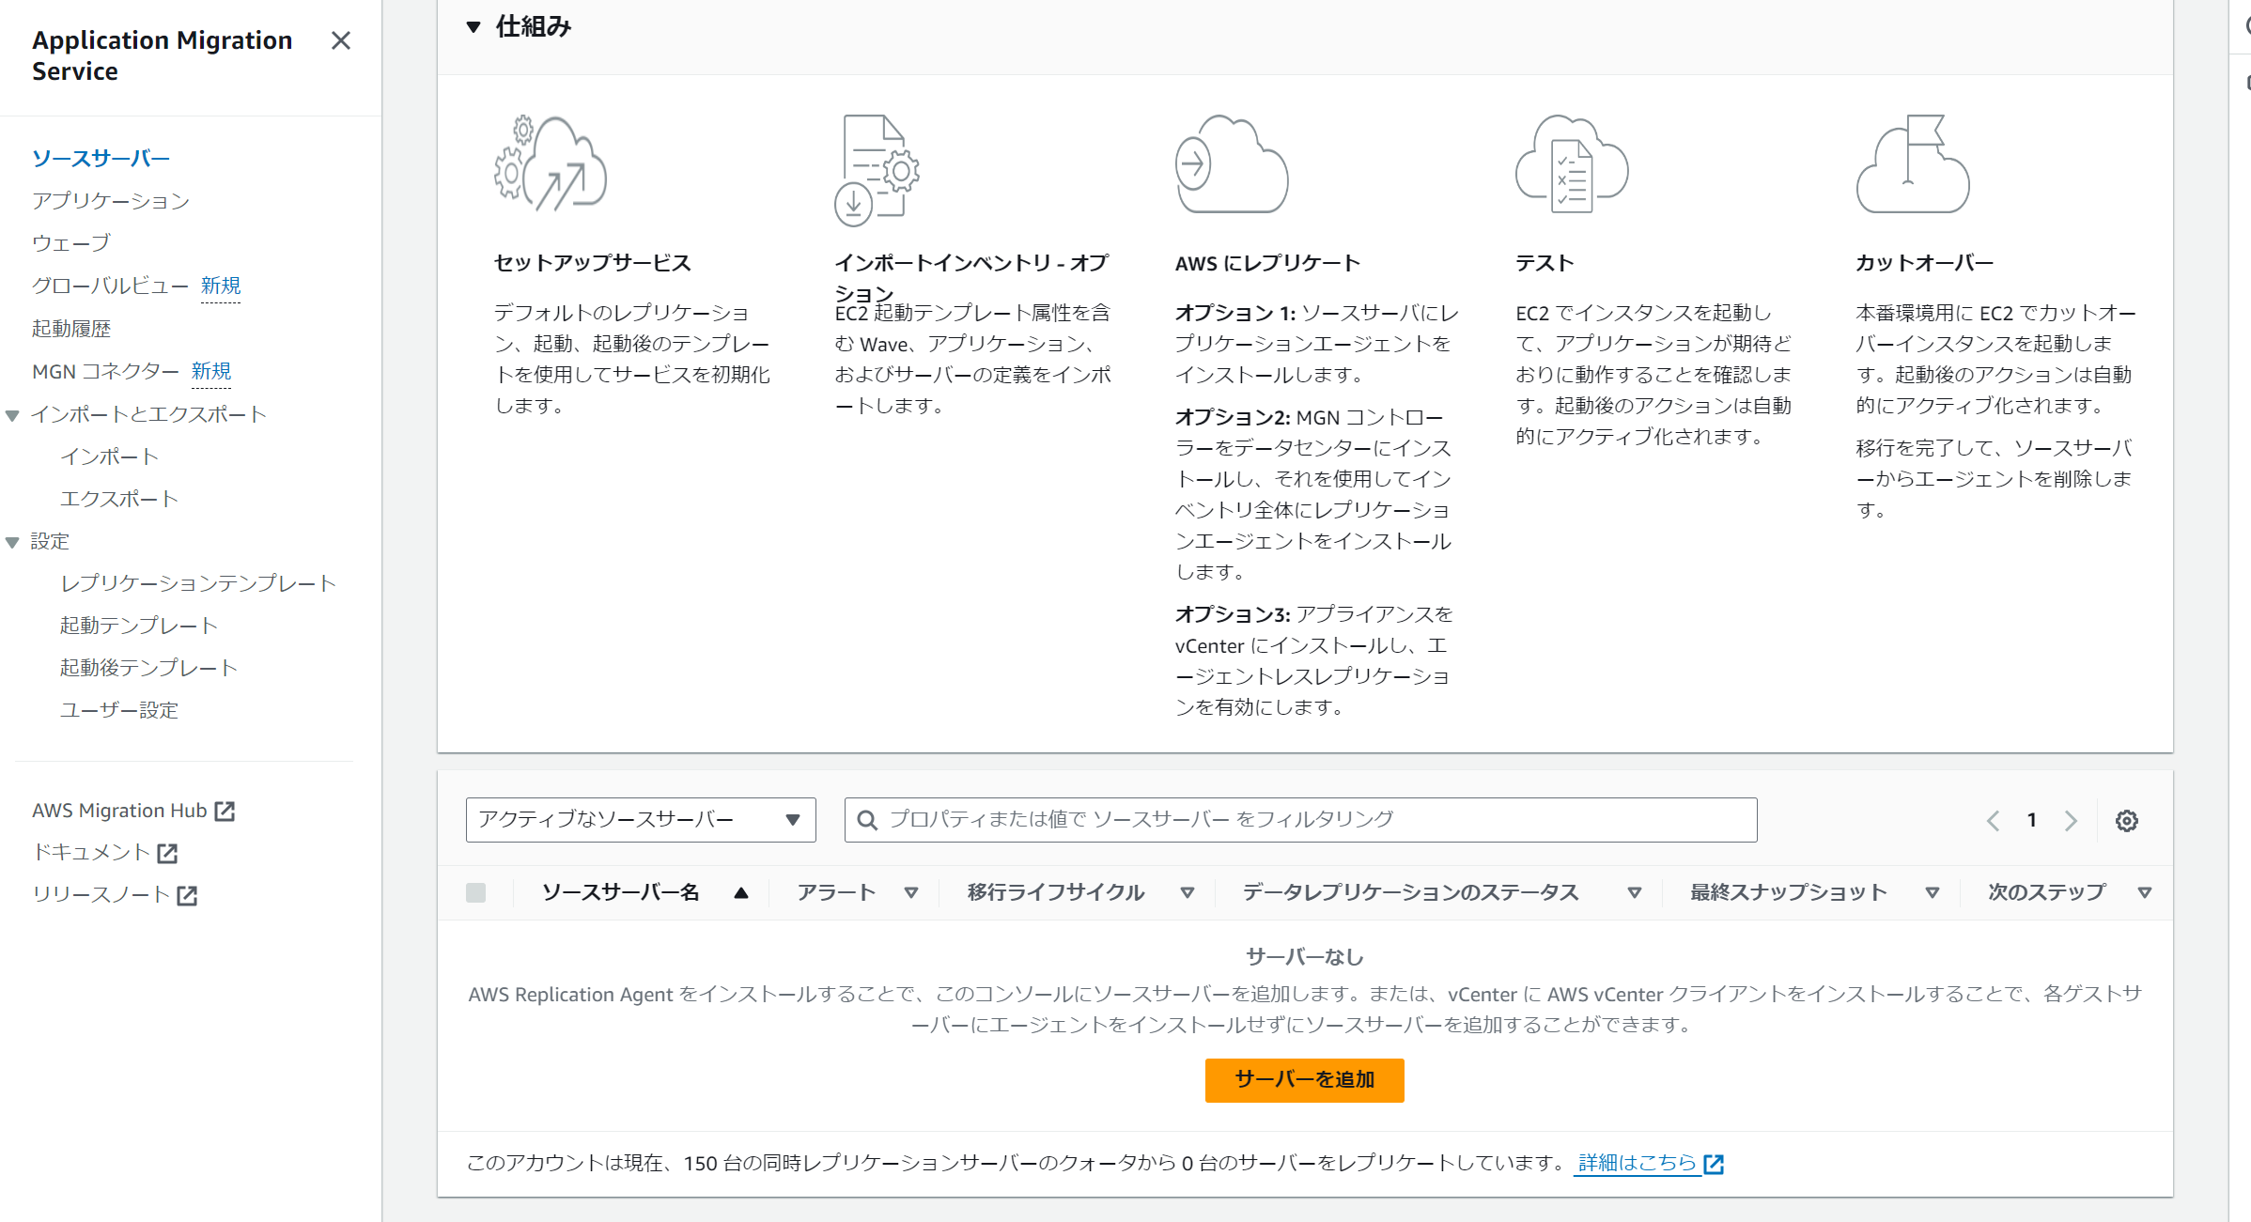Image resolution: width=2251 pixels, height=1222 pixels.
Task: Click the Replicate to AWS cloud icon
Action: coord(1231,164)
